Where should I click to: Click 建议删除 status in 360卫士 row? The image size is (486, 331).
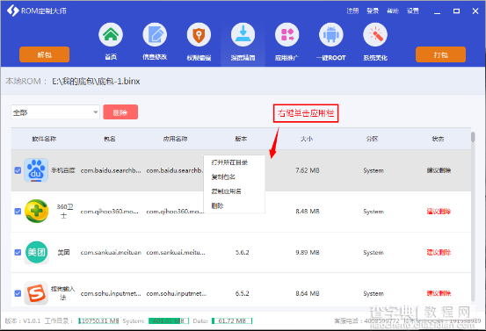(x=439, y=212)
